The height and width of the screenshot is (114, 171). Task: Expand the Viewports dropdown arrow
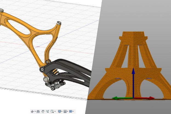[x=73, y=111]
